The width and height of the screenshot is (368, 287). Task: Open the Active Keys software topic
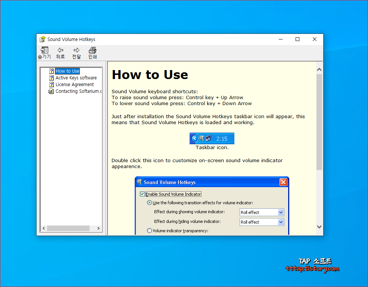76,78
